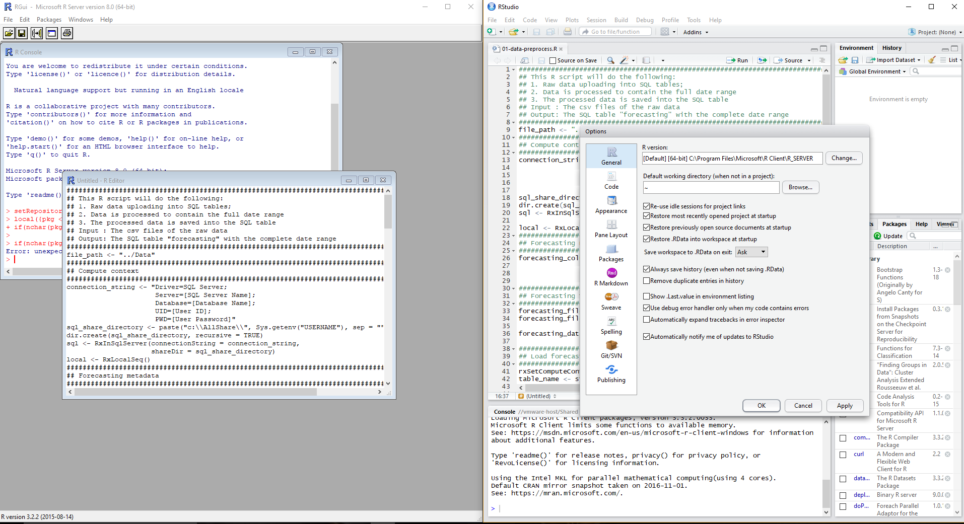The width and height of the screenshot is (964, 524).
Task: Expand the Global Environment dropdown
Action: coord(876,71)
